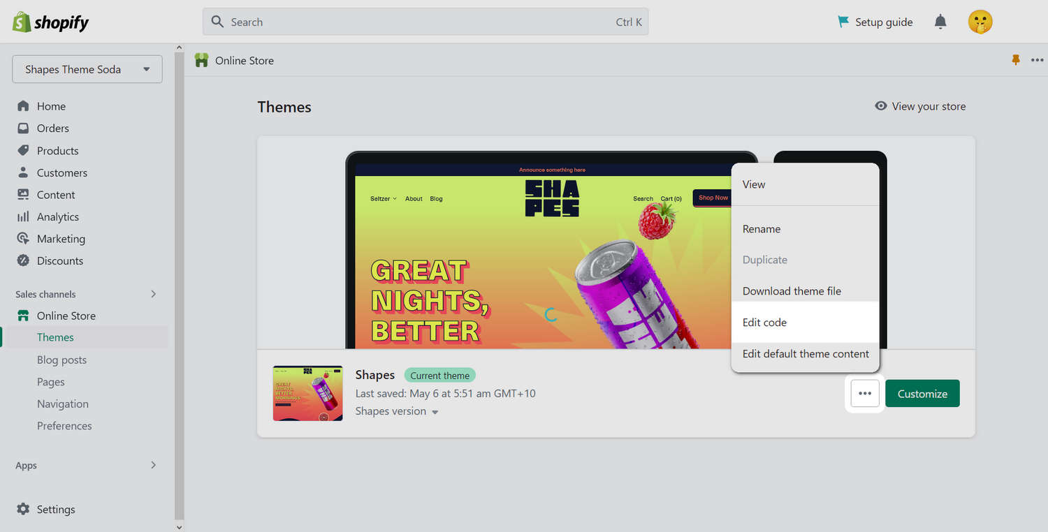
Task: Open Blog posts in the sidebar
Action: pos(61,360)
